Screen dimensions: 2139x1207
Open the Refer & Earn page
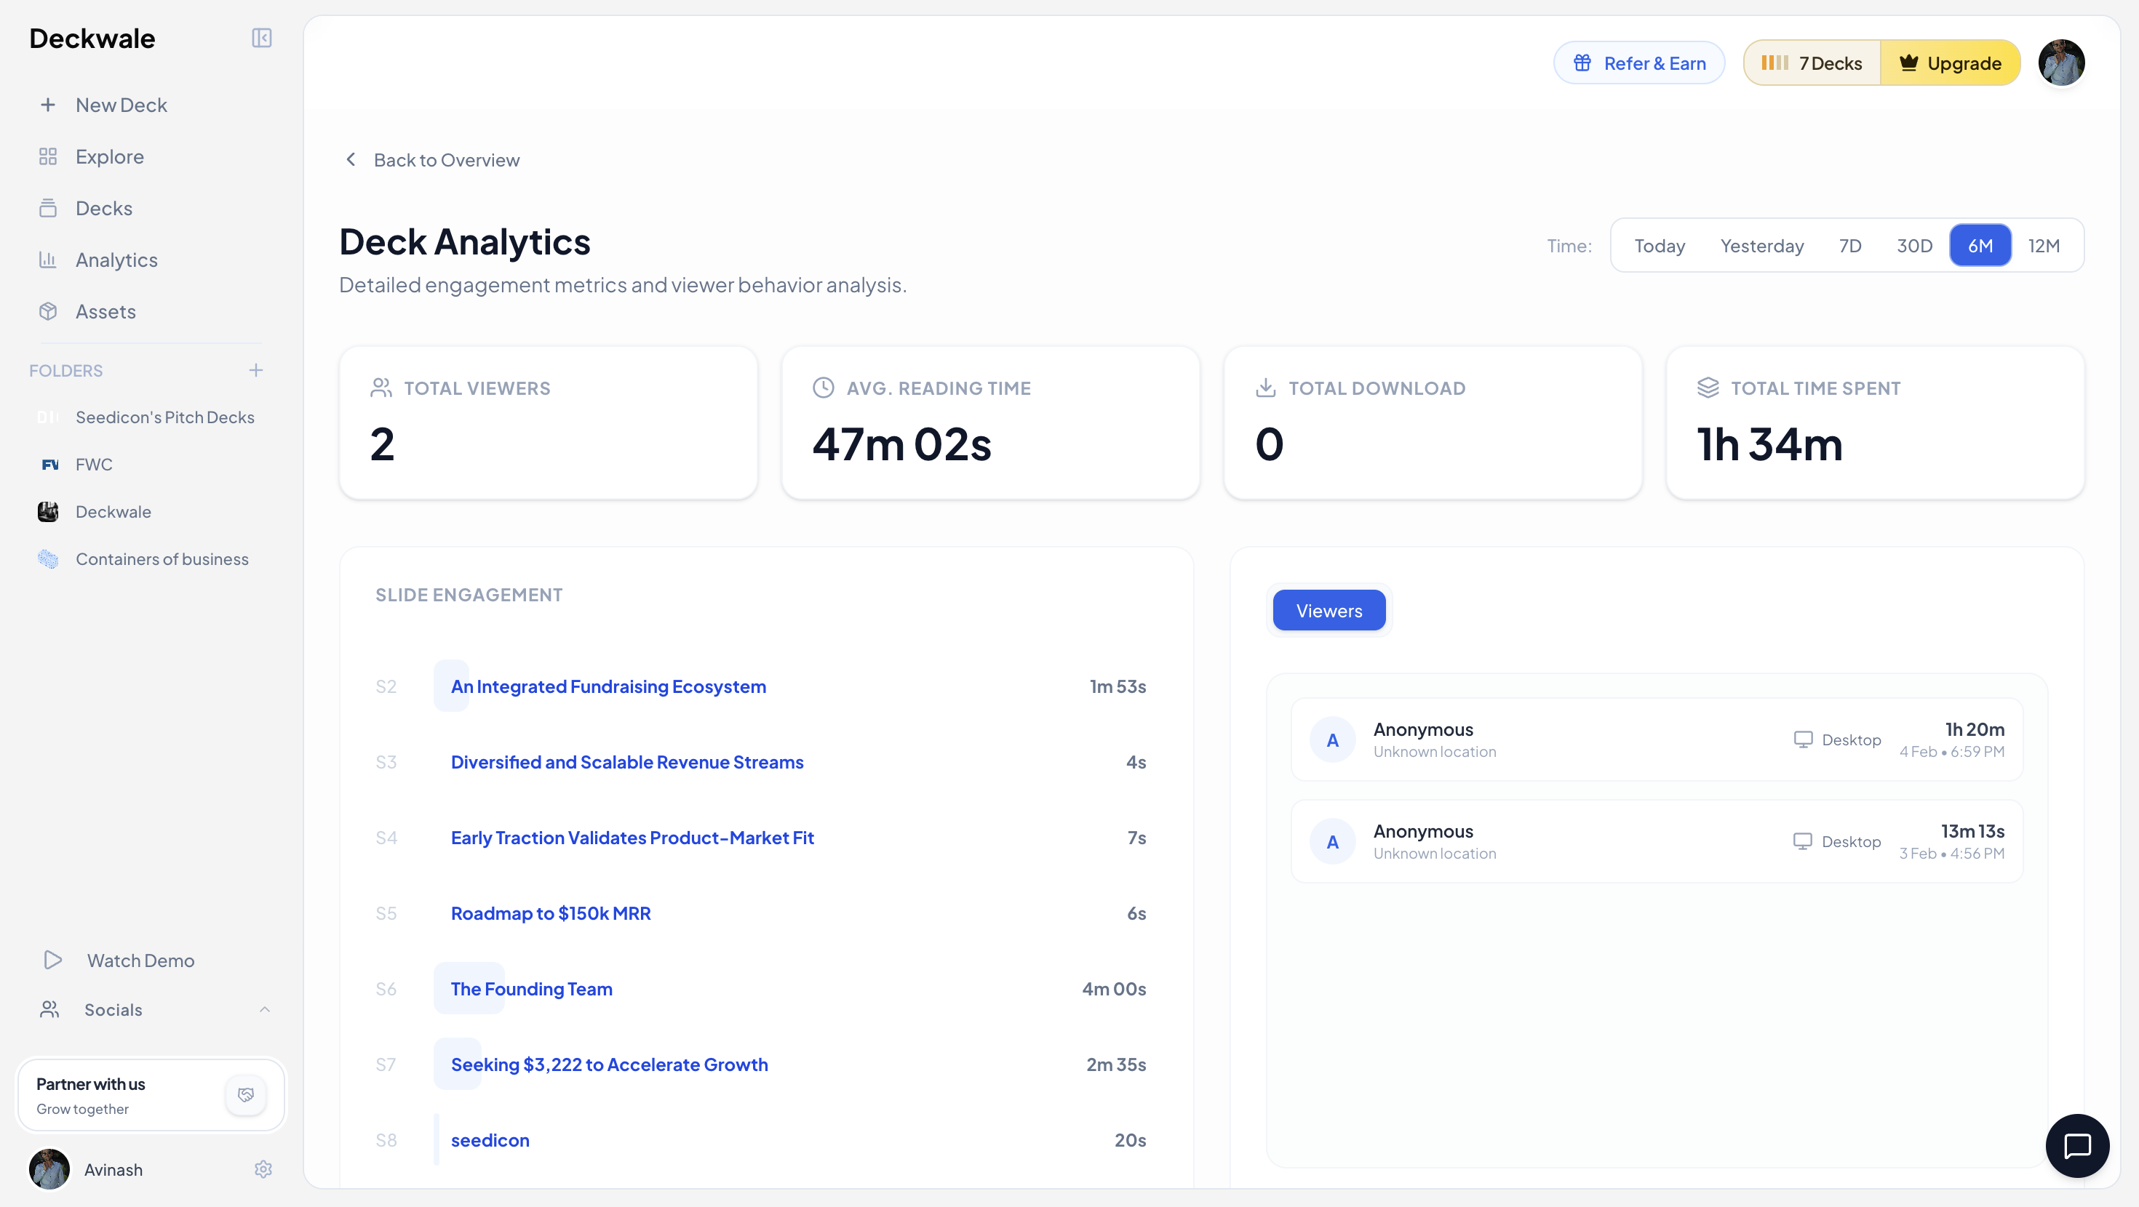[1638, 63]
